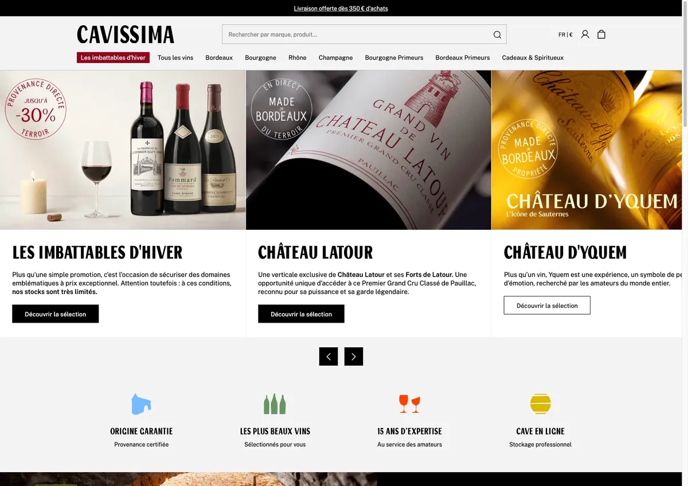Image resolution: width=688 pixels, height=486 pixels.
Task: Click the Au service des amateurs text
Action: pyautogui.click(x=409, y=445)
